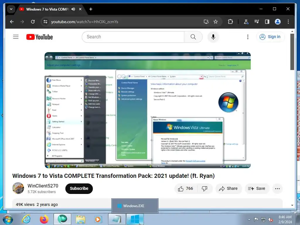Image resolution: width=300 pixels, height=225 pixels.
Task: Open the WinClient5270 channel avatar
Action: (18, 188)
